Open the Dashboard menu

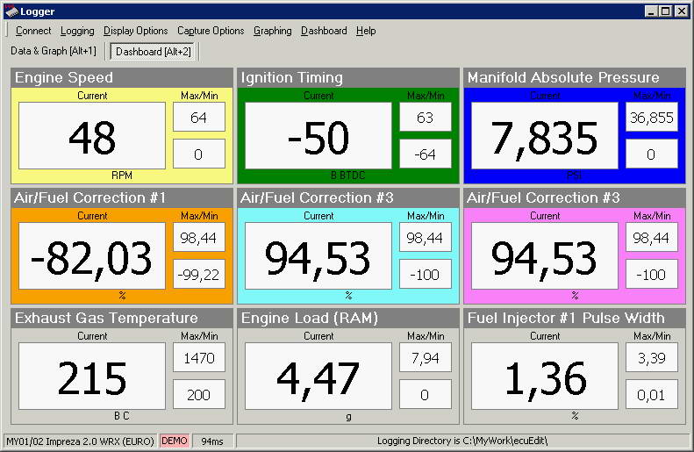(x=324, y=31)
